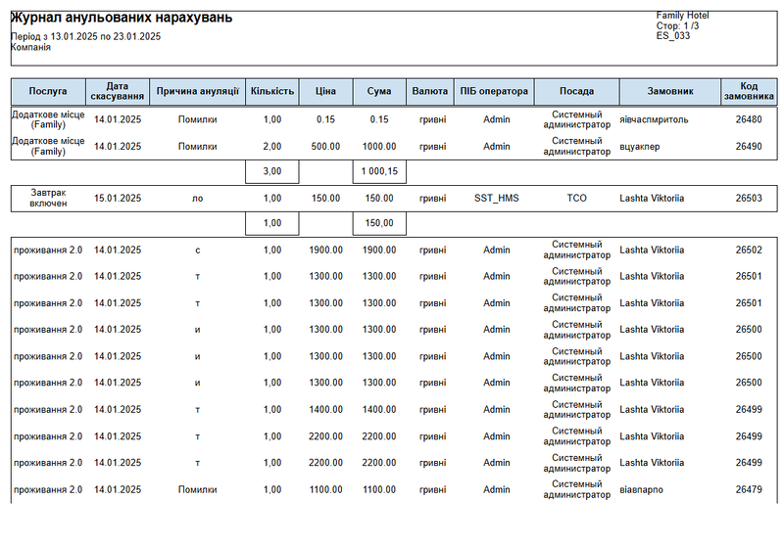Click the "ПІБ оператора" column header
Image resolution: width=784 pixels, height=546 pixels.
click(496, 92)
